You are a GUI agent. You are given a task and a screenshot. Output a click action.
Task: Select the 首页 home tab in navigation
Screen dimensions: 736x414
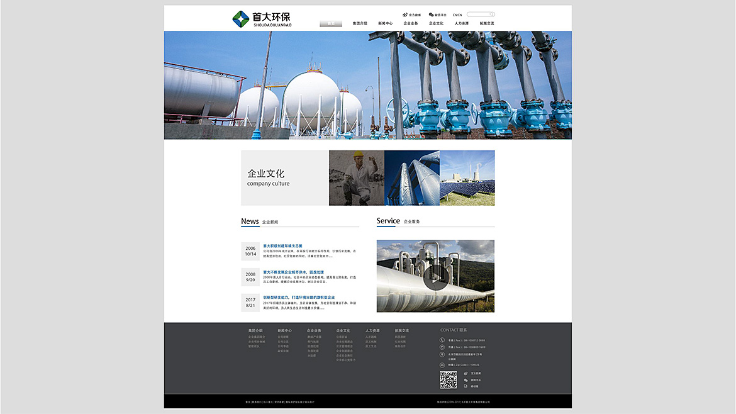point(331,23)
